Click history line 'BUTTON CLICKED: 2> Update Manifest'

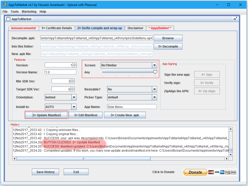tap(72, 142)
